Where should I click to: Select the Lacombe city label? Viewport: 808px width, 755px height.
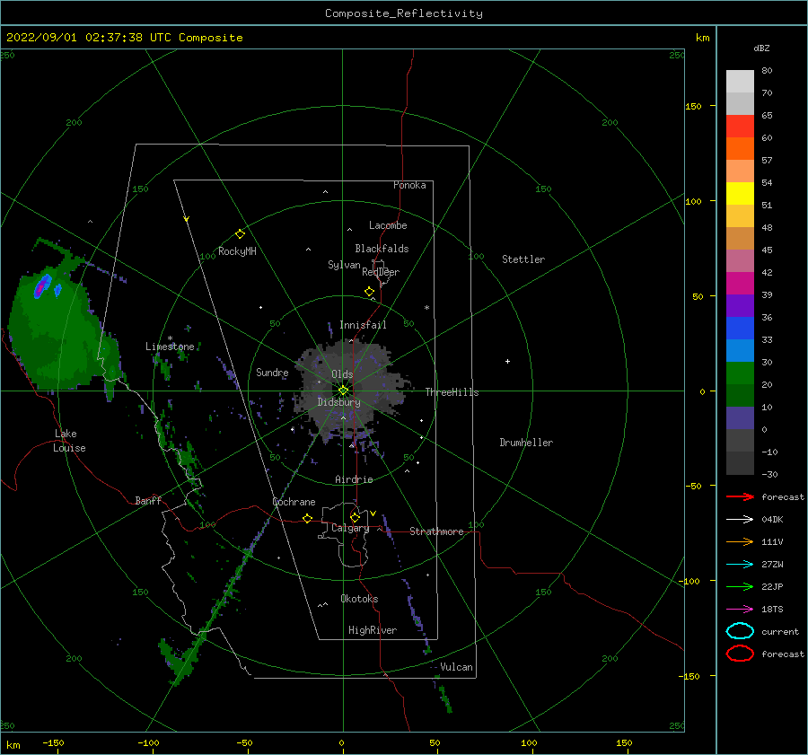coord(388,225)
